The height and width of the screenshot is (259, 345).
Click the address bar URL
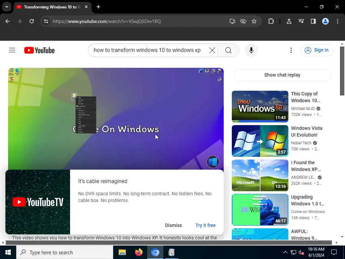click(x=107, y=21)
